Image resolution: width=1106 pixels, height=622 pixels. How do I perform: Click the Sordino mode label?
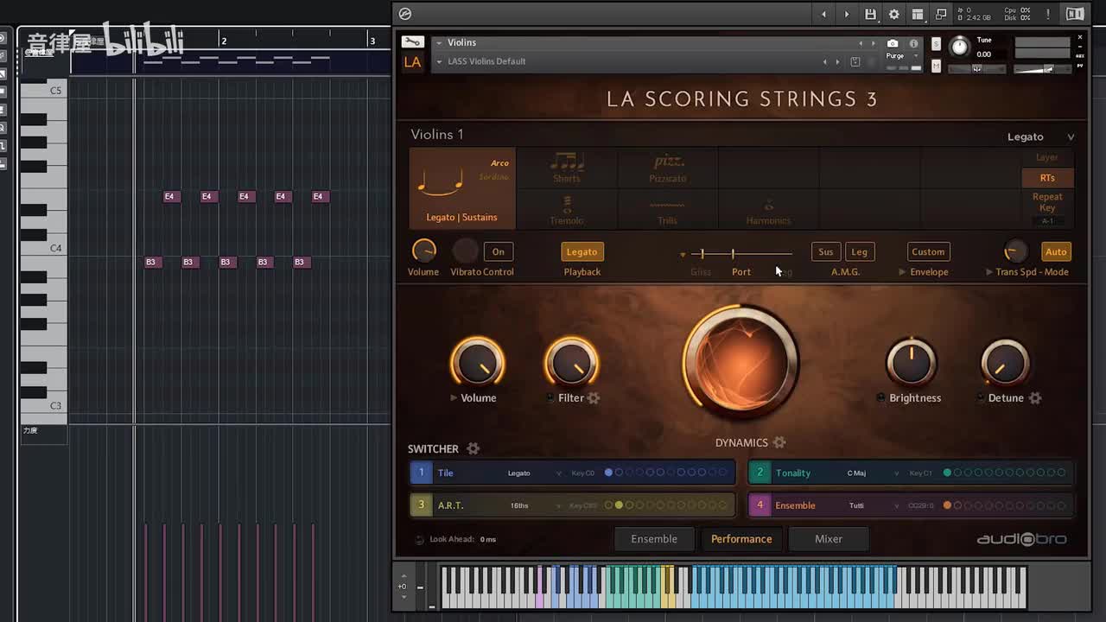click(x=494, y=177)
